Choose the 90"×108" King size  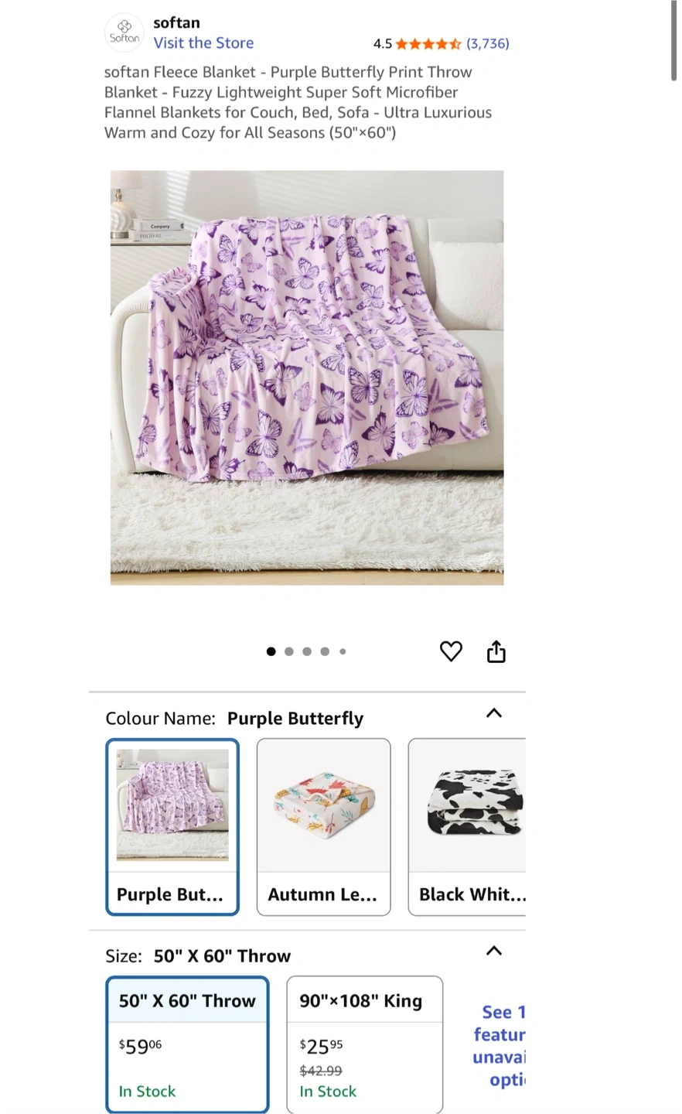click(x=365, y=1044)
